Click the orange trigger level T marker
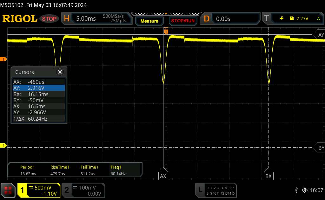 coord(3,59)
